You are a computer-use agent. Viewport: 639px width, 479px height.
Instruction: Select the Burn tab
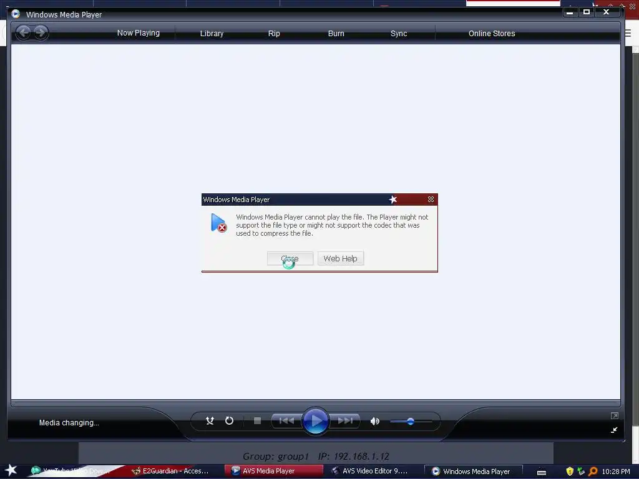coord(336,34)
